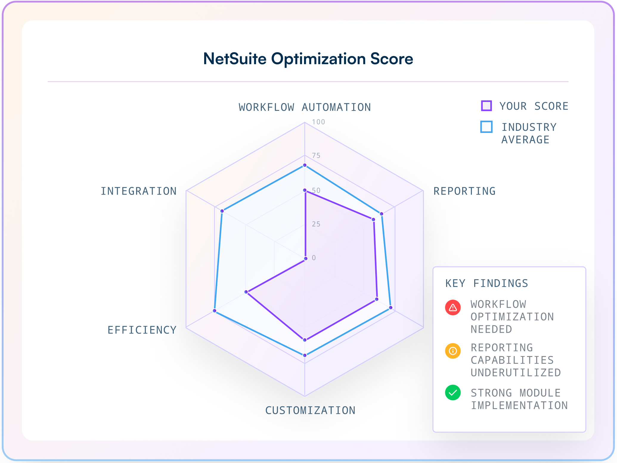
Task: Click the green checkmark icon
Action: click(453, 393)
